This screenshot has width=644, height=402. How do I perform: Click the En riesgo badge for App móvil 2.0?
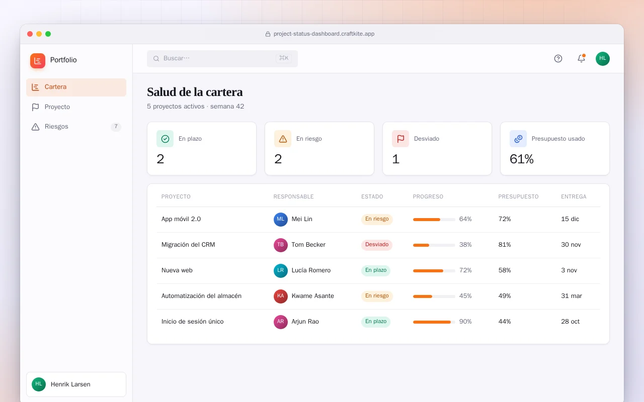[x=377, y=220]
